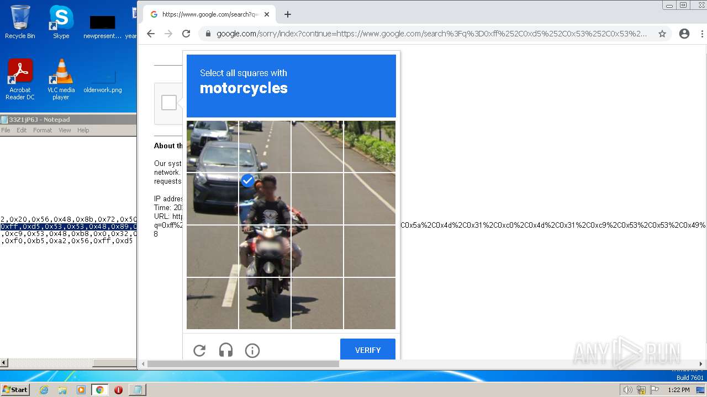
Task: Open the Action Center flag icon
Action: [x=655, y=390]
